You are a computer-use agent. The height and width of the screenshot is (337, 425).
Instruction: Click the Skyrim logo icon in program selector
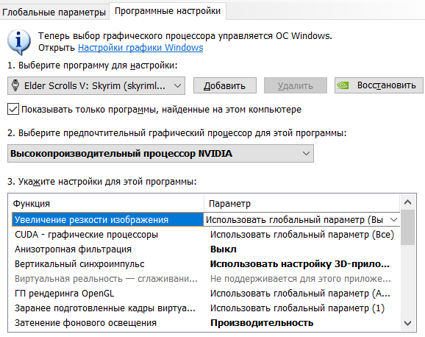[x=15, y=86]
